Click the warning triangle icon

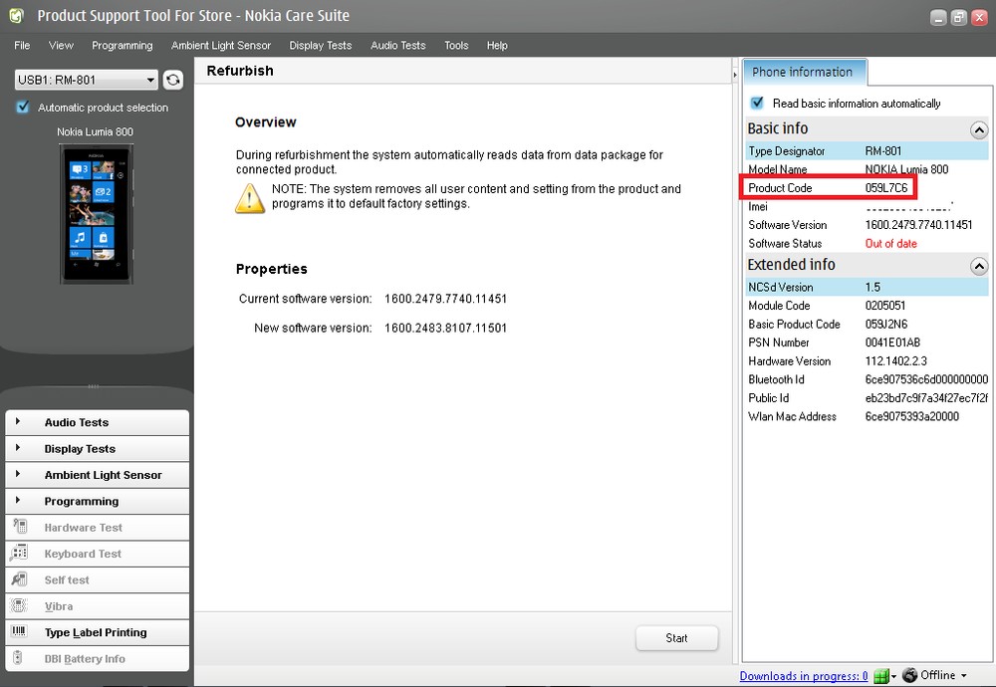pyautogui.click(x=250, y=199)
